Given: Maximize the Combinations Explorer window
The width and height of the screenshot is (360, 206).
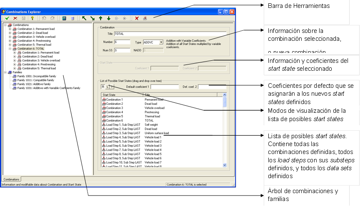Looking at the screenshot, I should (226, 12).
